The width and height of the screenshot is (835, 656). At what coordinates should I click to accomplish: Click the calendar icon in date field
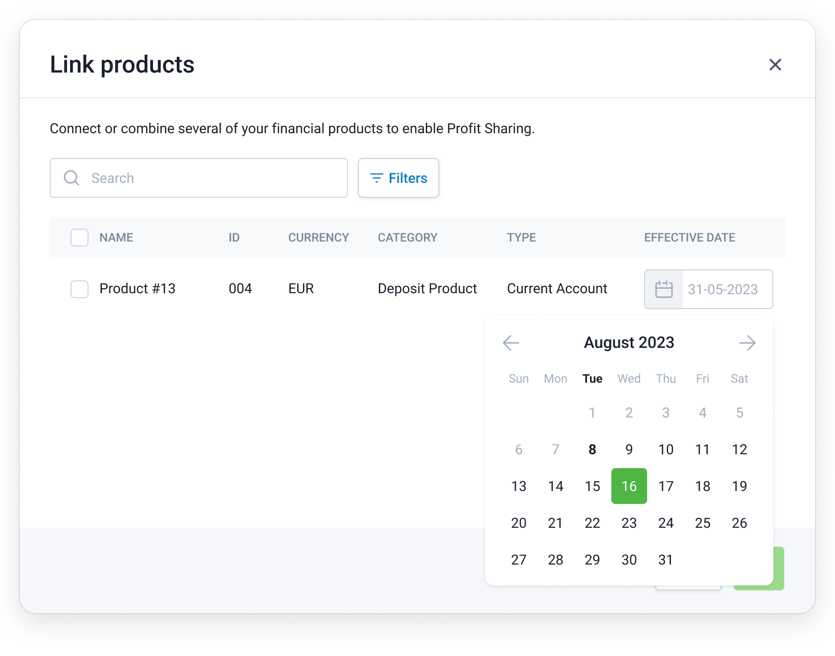(664, 289)
